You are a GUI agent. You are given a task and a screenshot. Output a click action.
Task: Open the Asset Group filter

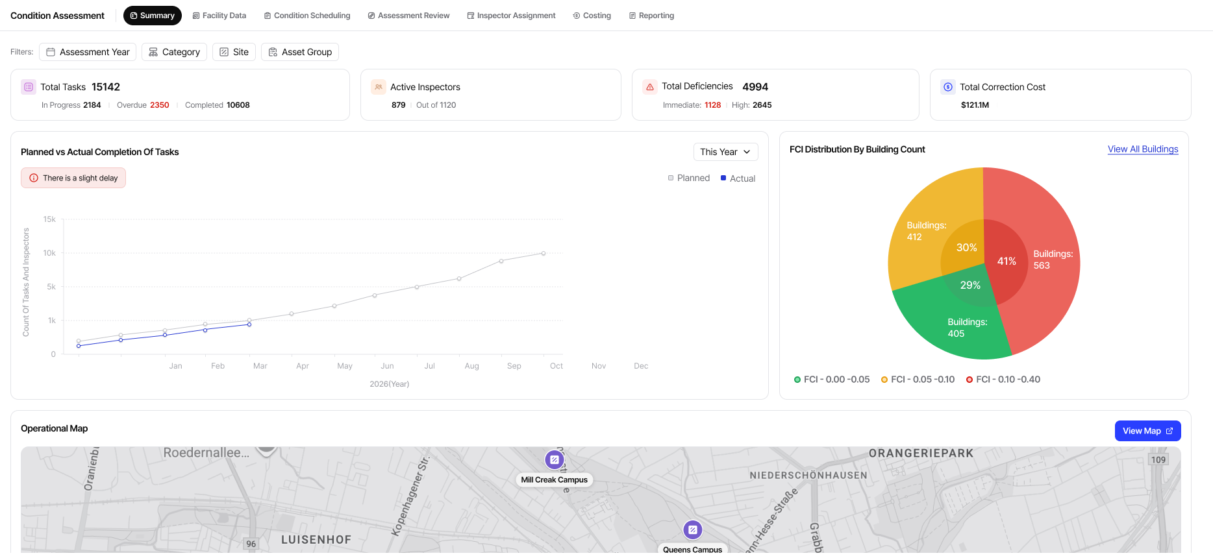click(300, 52)
